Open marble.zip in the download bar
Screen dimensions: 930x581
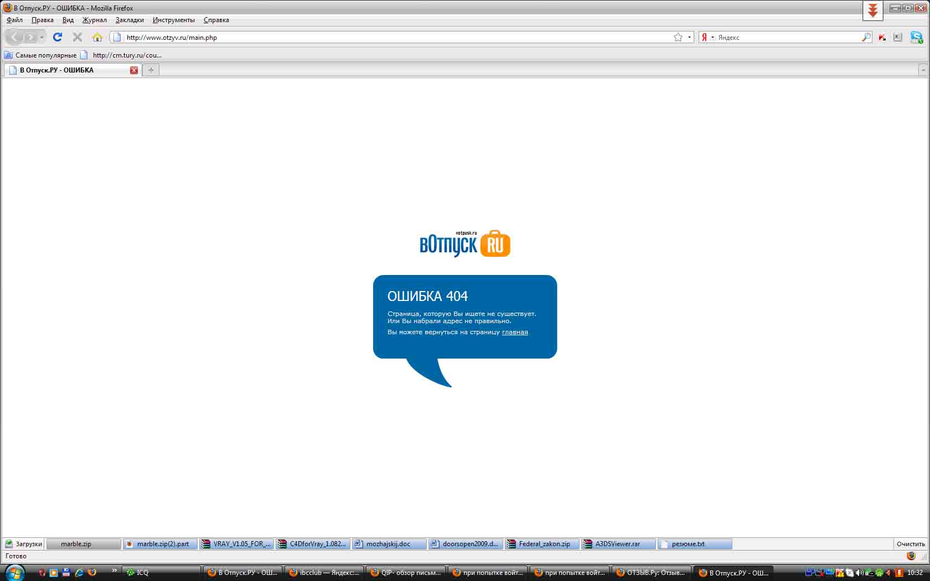(83, 544)
